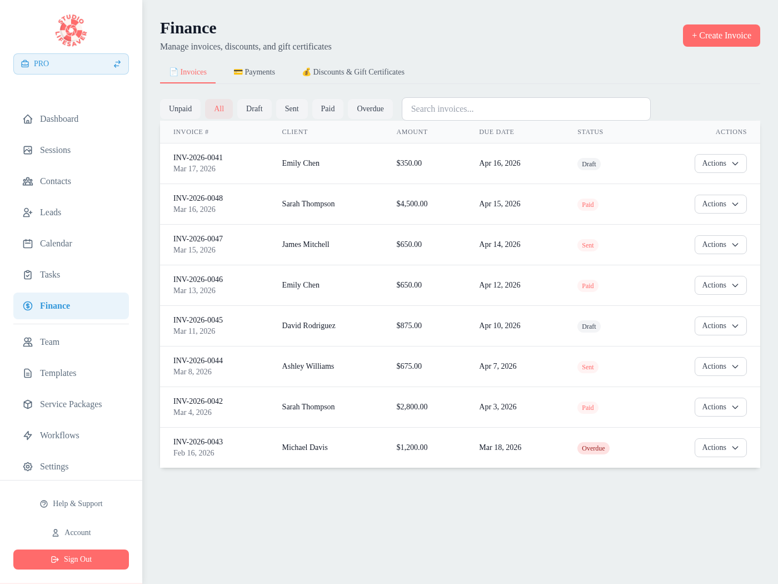Screen dimensions: 778x584
Task: Click the Leads person-plus icon
Action: pos(28,212)
